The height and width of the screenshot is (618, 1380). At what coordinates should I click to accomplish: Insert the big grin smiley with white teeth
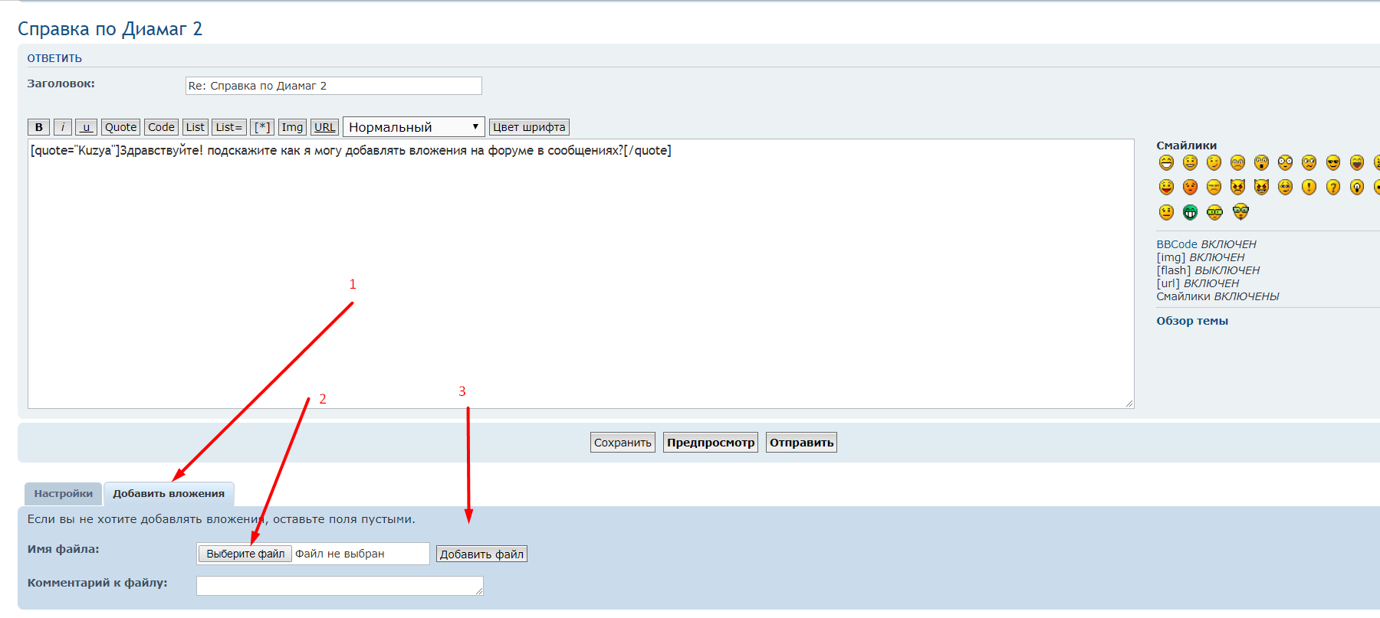point(1166,162)
